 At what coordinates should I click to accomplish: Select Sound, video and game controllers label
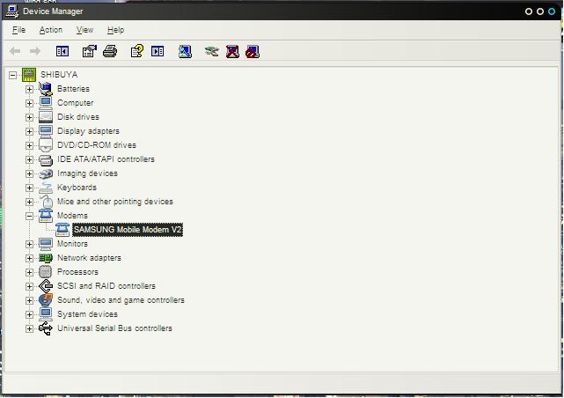(x=121, y=300)
